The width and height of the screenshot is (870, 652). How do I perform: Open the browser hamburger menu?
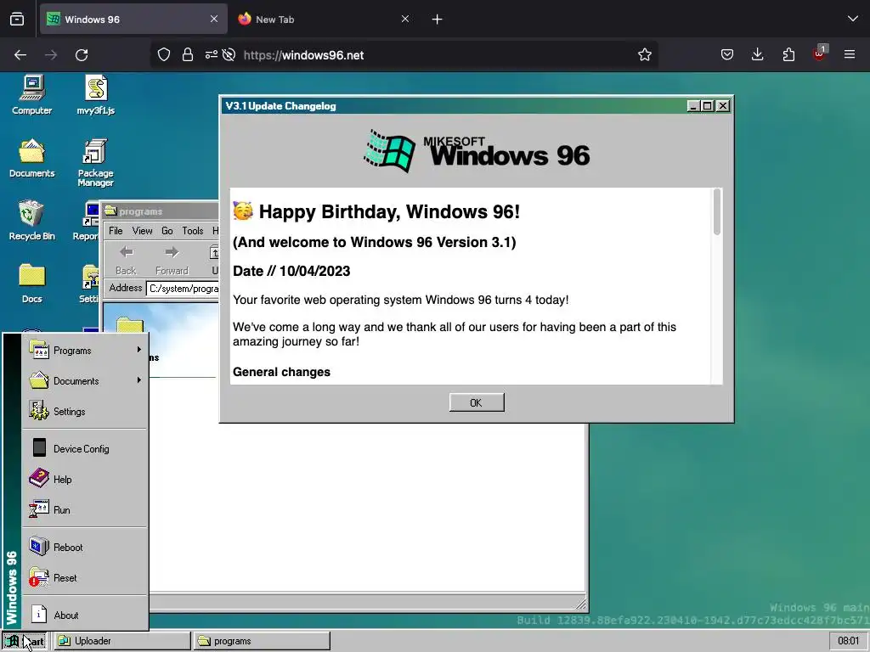850,54
